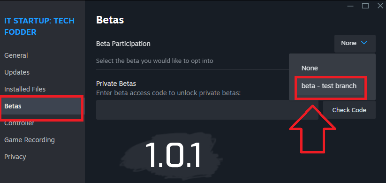Expand the Beta Participation dropdown
Screen dimensions: 386x183
355,43
